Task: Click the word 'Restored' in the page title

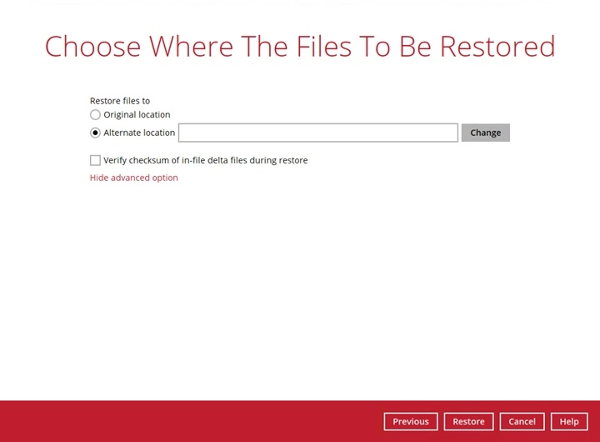Action: click(497, 47)
